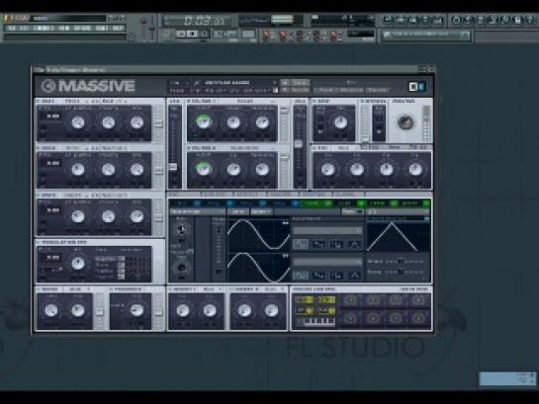Click the LFO rate knob
539x404 pixels.
click(181, 229)
